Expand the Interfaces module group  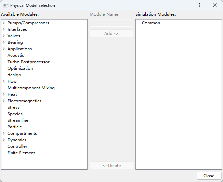tap(3, 29)
